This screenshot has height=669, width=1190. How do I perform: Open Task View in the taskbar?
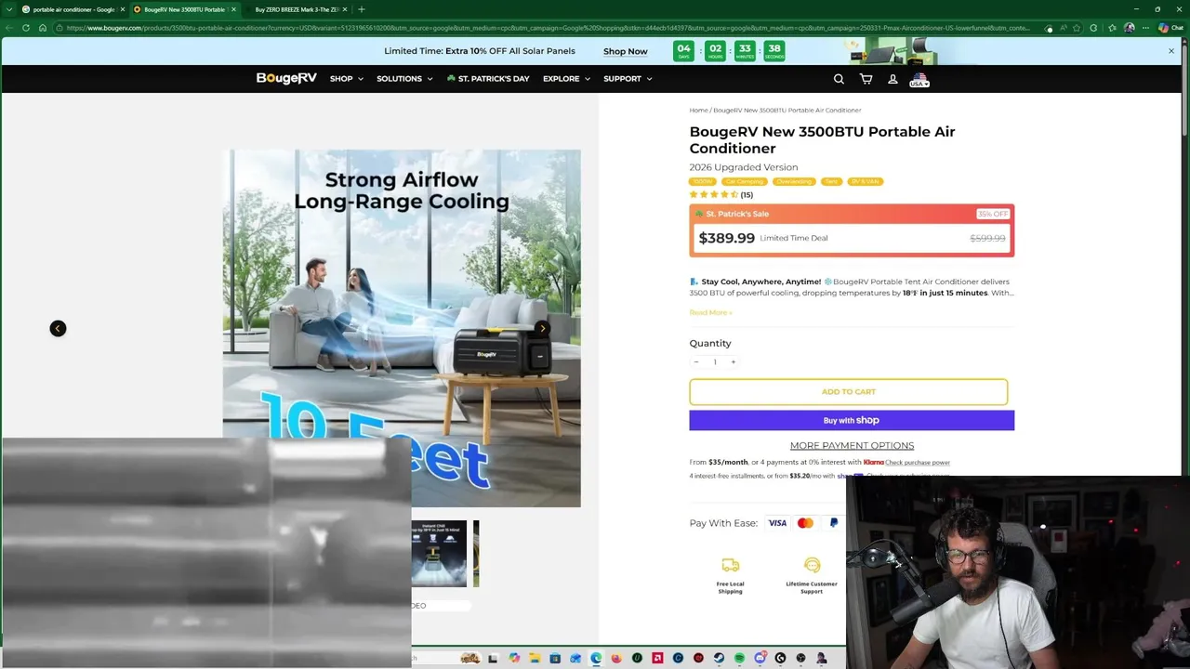[x=493, y=658]
